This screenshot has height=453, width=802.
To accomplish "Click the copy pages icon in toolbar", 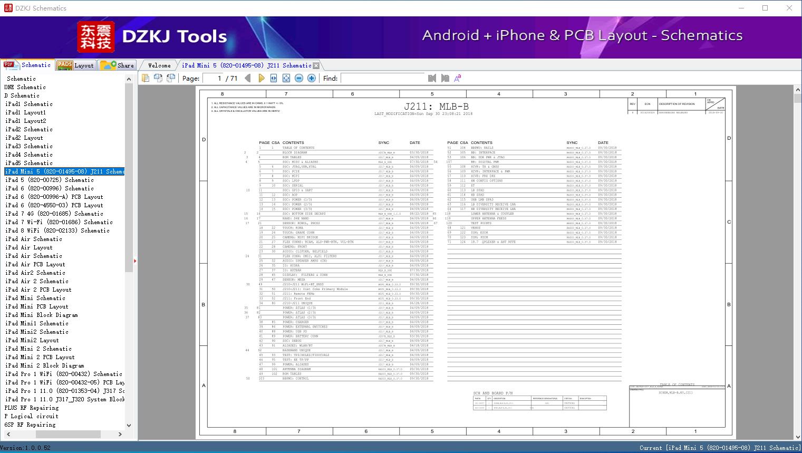I will (146, 78).
